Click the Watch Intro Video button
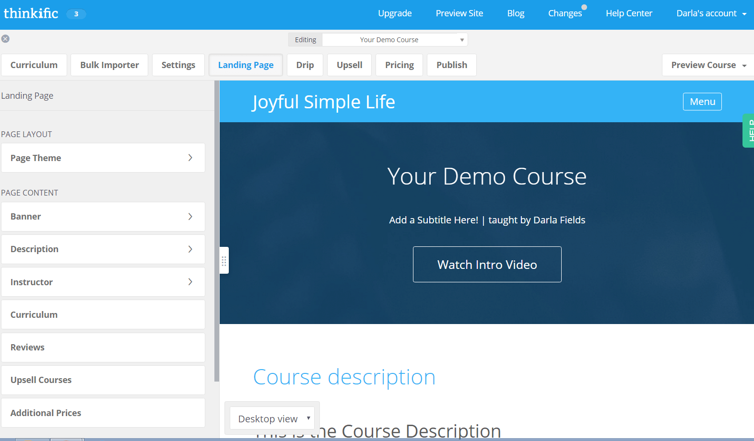Viewport: 754px width, 441px height. tap(487, 265)
